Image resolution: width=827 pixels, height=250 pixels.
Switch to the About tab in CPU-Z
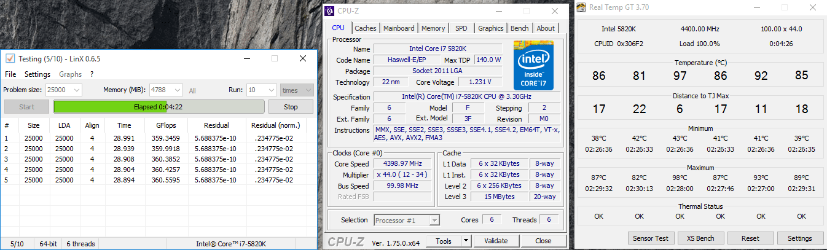(x=546, y=28)
